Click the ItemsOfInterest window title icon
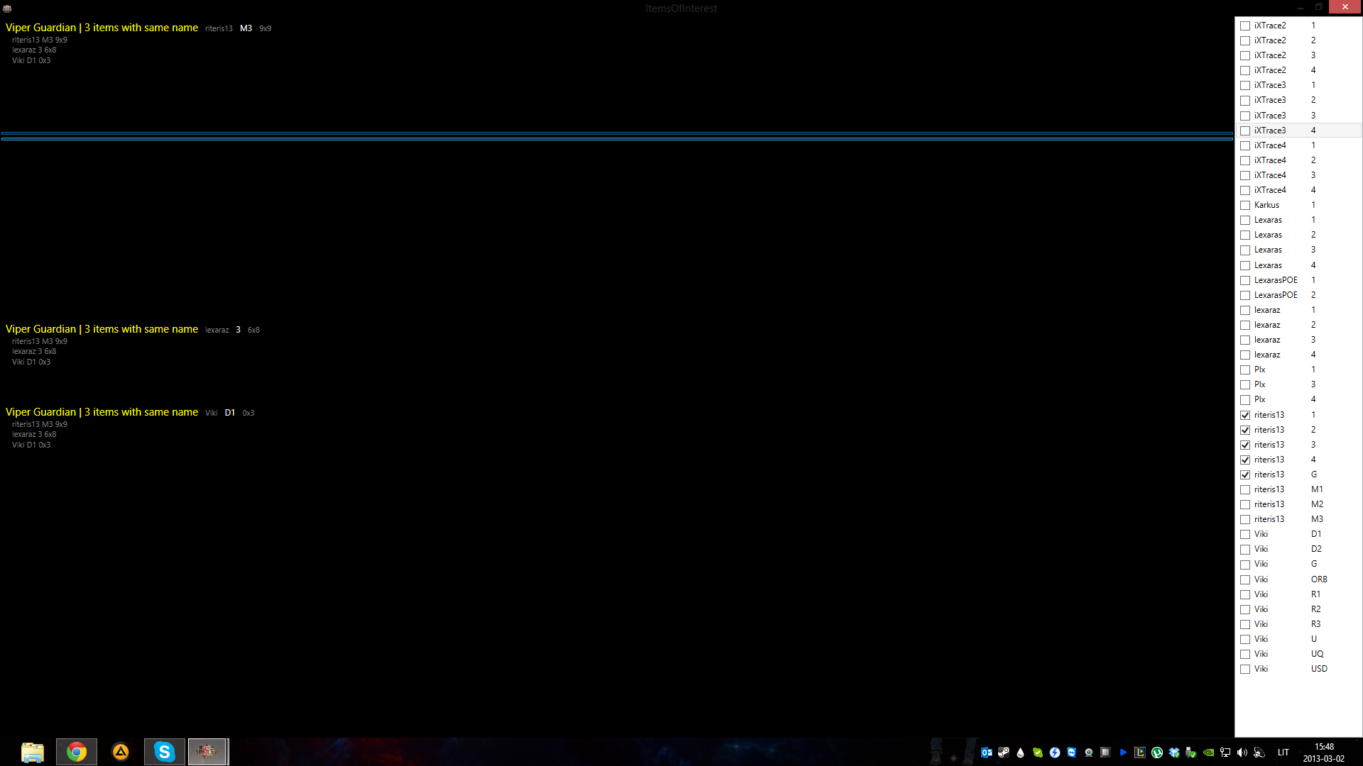 (x=7, y=9)
